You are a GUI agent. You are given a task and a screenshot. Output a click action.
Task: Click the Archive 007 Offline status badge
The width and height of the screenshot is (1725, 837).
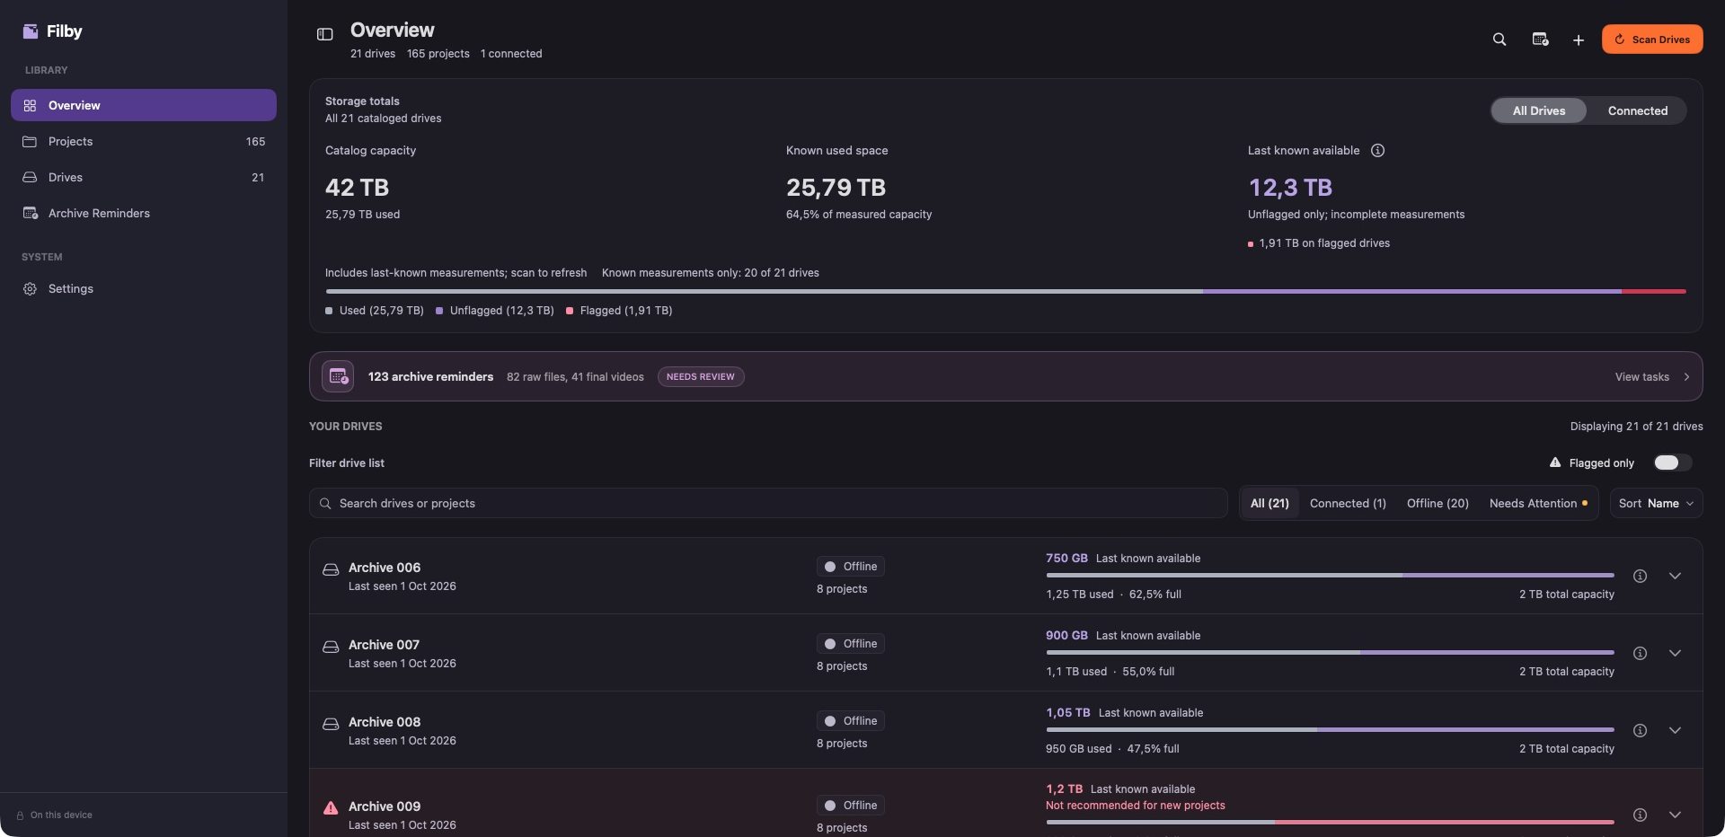851,643
